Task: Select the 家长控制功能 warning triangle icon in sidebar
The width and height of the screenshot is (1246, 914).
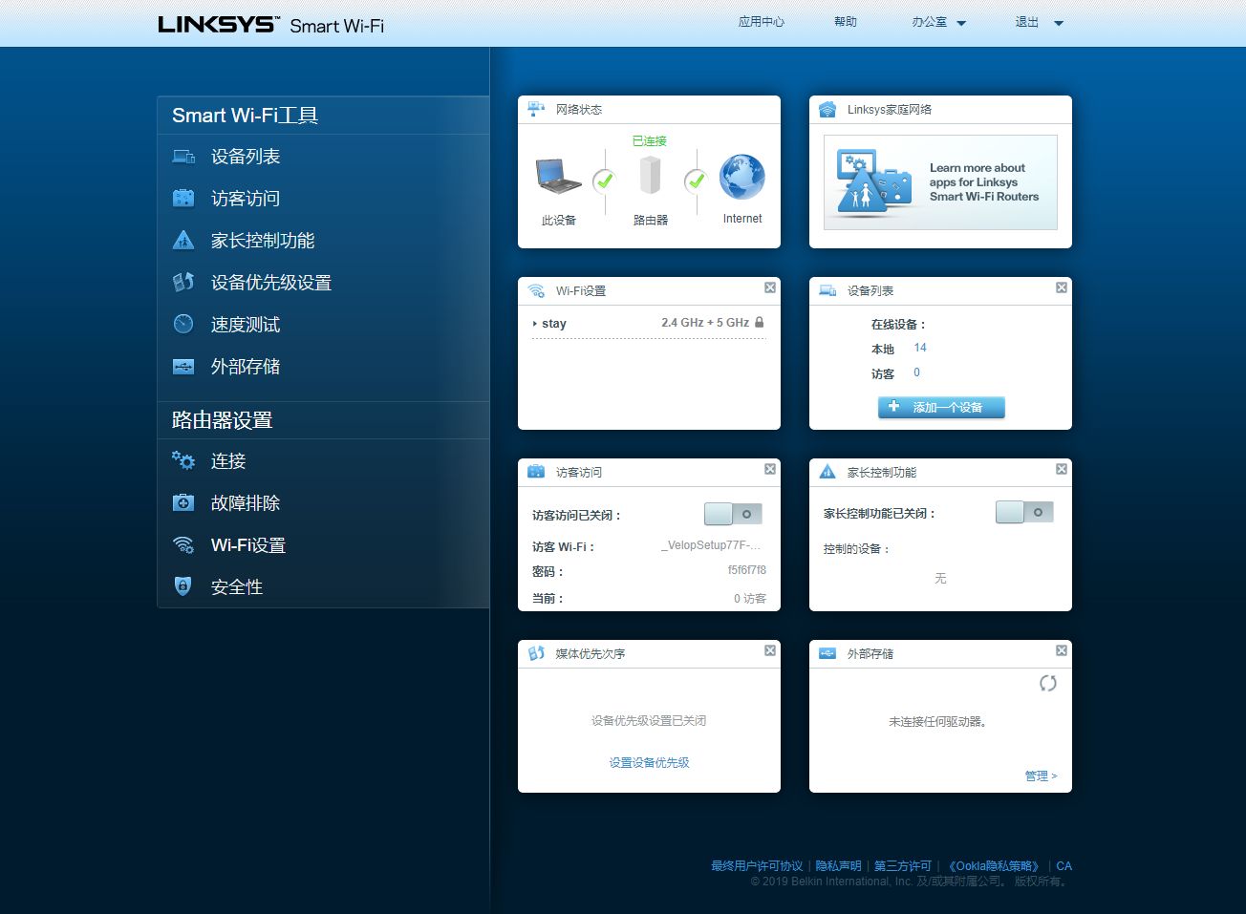Action: [x=183, y=241]
